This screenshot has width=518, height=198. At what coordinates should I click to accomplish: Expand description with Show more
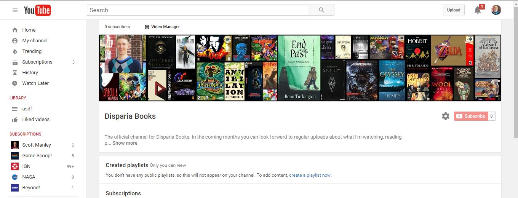tap(125, 143)
